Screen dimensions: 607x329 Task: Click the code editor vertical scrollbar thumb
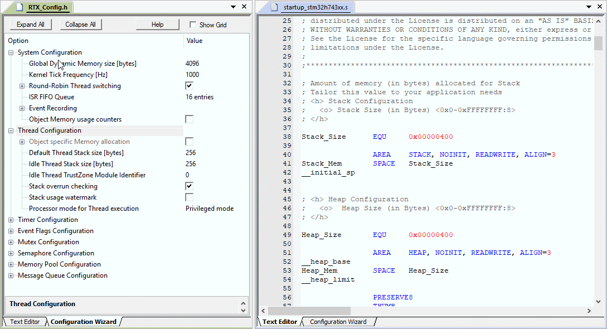click(598, 43)
